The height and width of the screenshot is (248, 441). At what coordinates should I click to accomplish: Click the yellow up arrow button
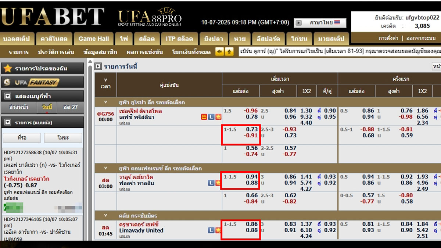pyautogui.click(x=229, y=52)
